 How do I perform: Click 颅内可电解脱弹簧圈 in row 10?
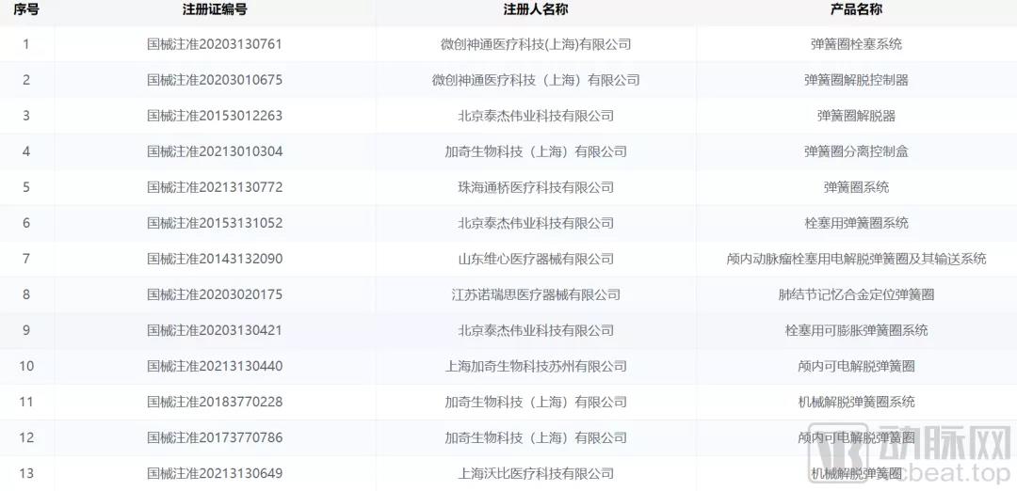click(x=856, y=366)
